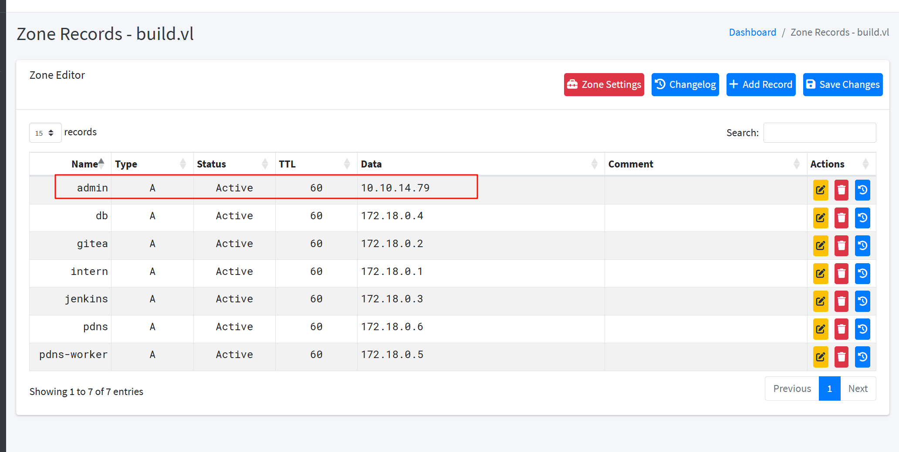Open the records per page dropdown
This screenshot has height=452, width=899.
tap(45, 133)
